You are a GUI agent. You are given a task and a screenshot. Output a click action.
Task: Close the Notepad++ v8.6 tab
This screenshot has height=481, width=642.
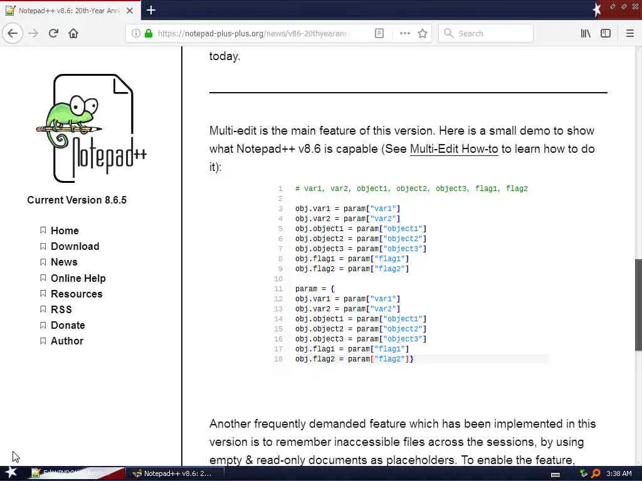point(130,11)
